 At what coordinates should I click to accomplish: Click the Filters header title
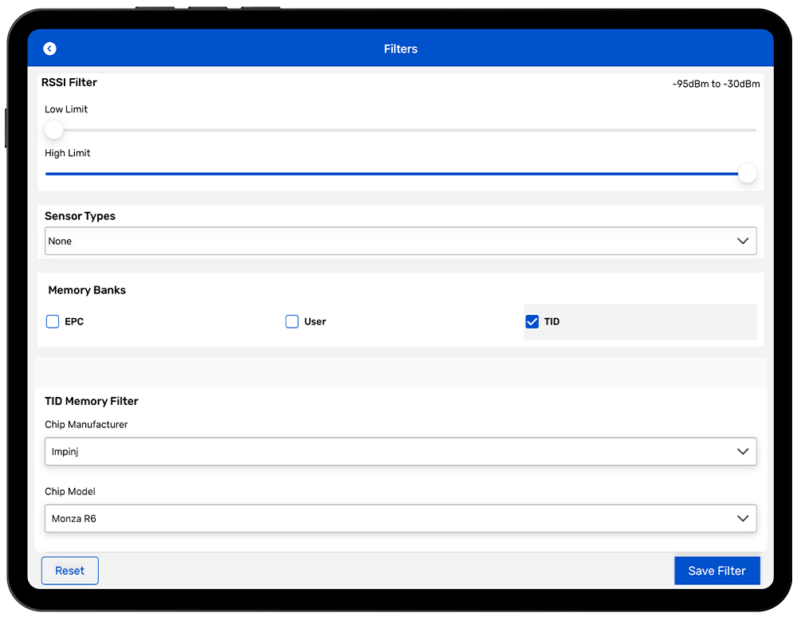tap(400, 49)
